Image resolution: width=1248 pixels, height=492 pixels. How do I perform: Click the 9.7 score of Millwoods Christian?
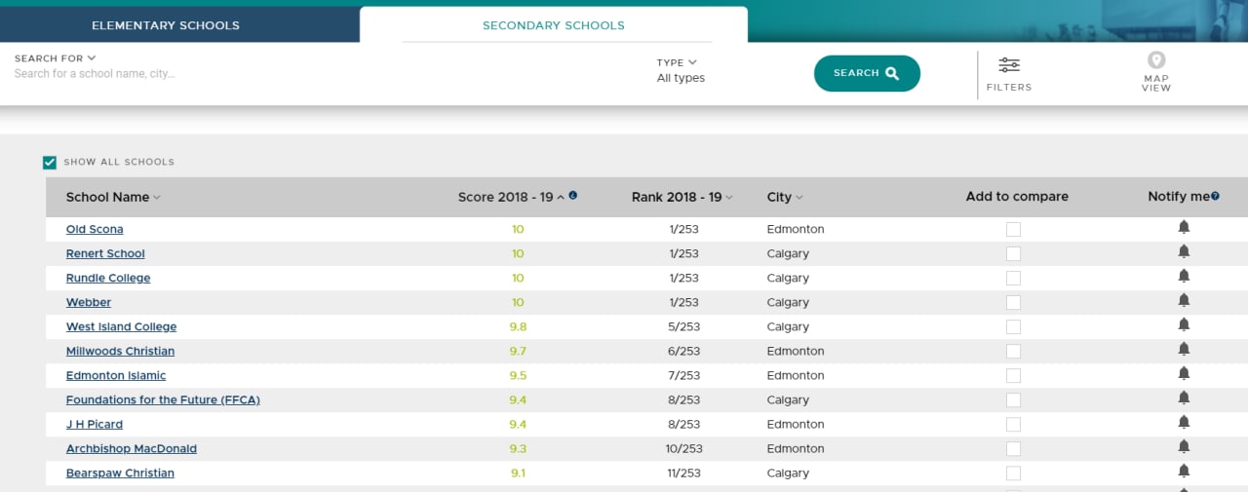tap(518, 351)
